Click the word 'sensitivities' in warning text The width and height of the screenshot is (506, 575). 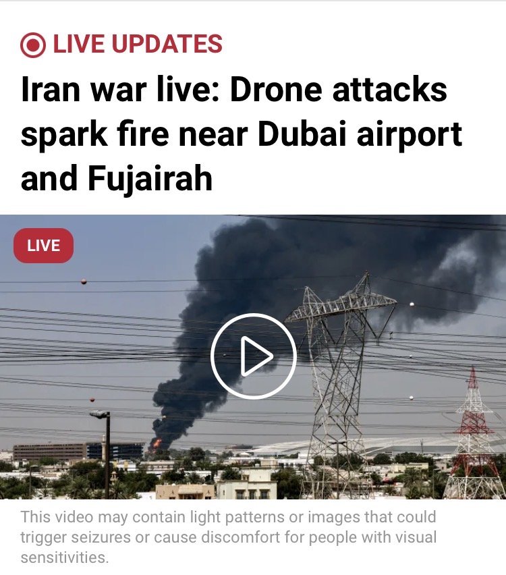(65, 557)
